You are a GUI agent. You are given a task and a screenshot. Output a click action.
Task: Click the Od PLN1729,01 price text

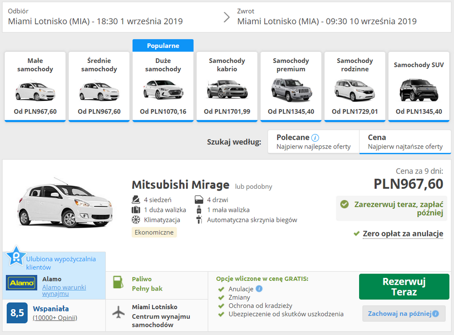tap(355, 111)
